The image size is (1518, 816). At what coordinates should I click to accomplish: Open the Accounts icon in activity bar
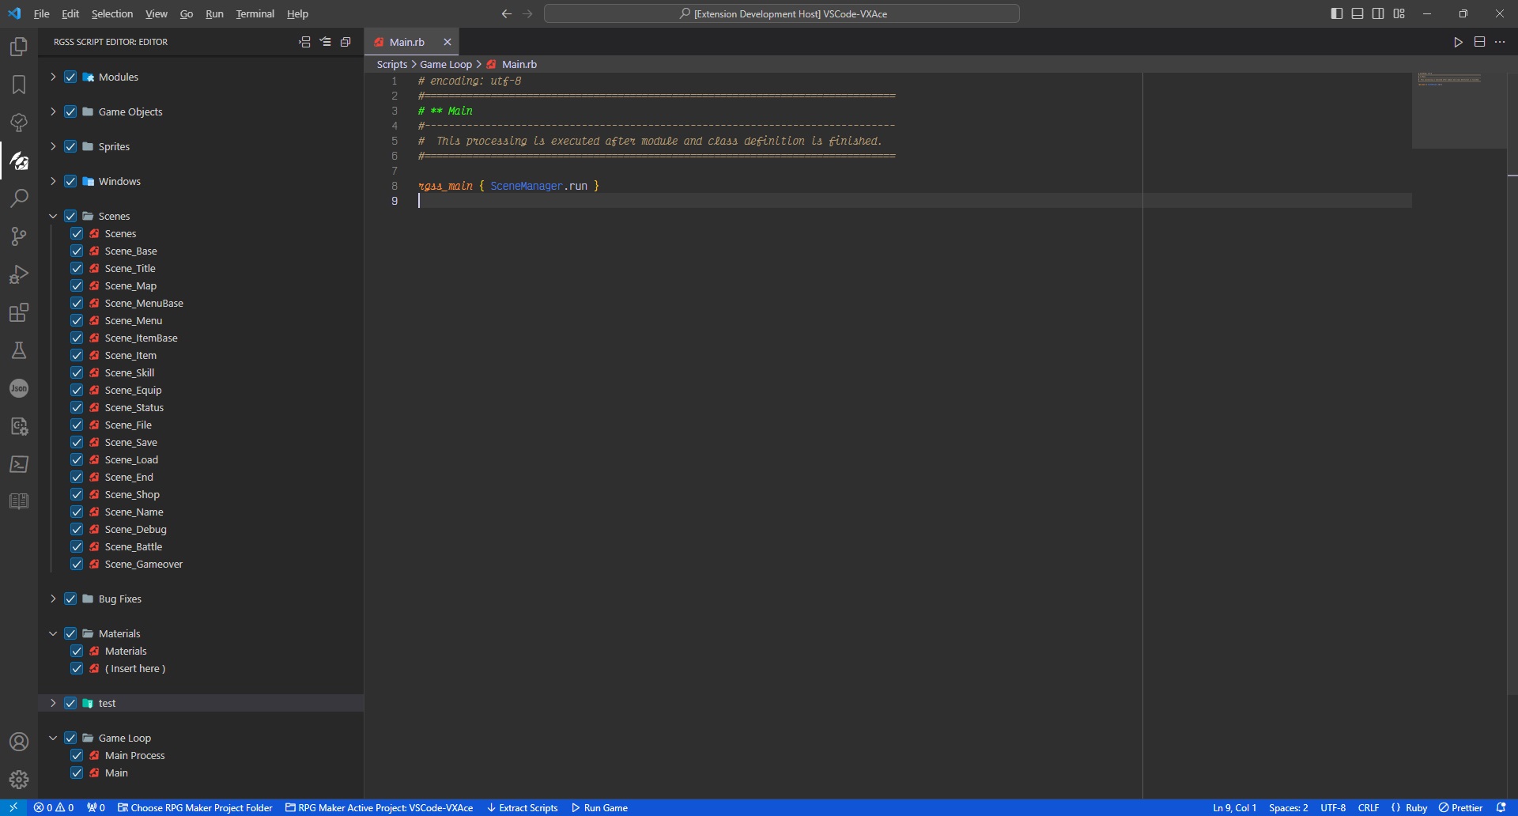[19, 742]
